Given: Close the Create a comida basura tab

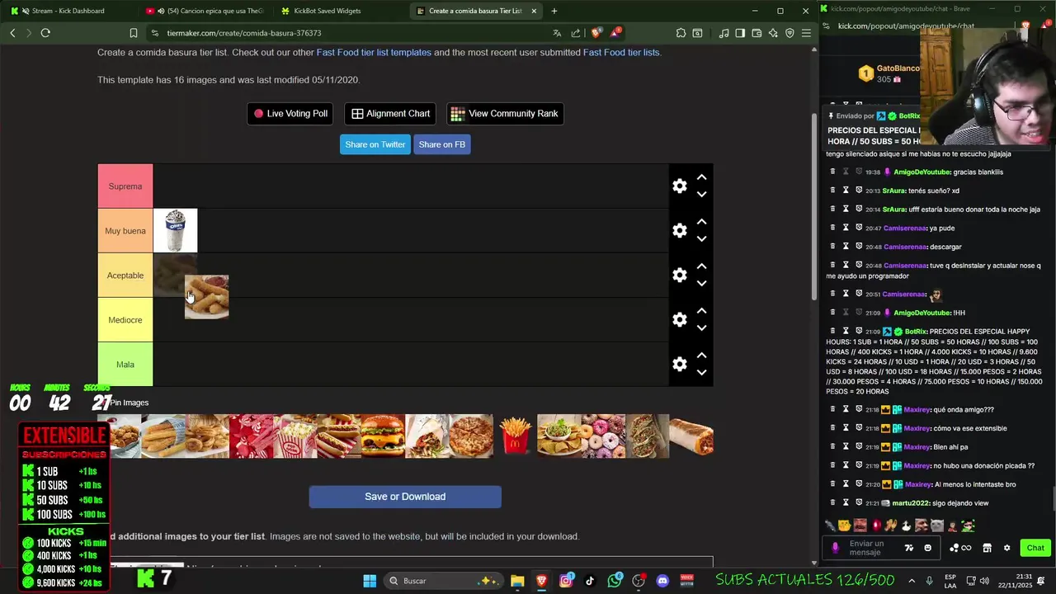Looking at the screenshot, I should pos(534,11).
